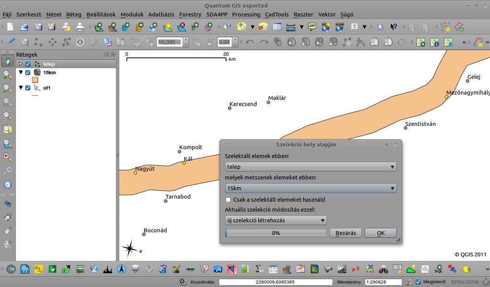490x287 pixels.
Task: Click OK in the Szelekció hely alapján dialog
Action: (381, 233)
